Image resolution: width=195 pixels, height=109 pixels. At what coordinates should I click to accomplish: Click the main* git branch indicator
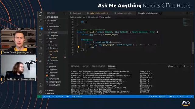47,97
